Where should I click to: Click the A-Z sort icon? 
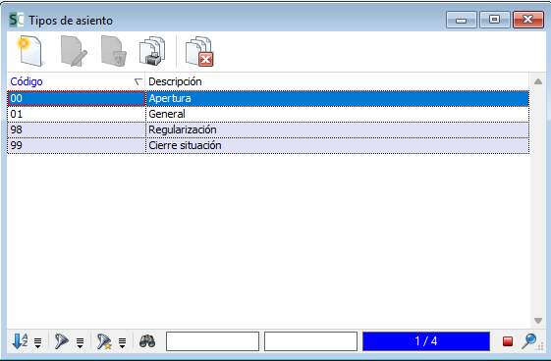coord(20,341)
